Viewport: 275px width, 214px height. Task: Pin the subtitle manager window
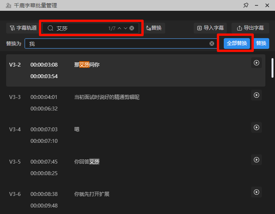246,5
